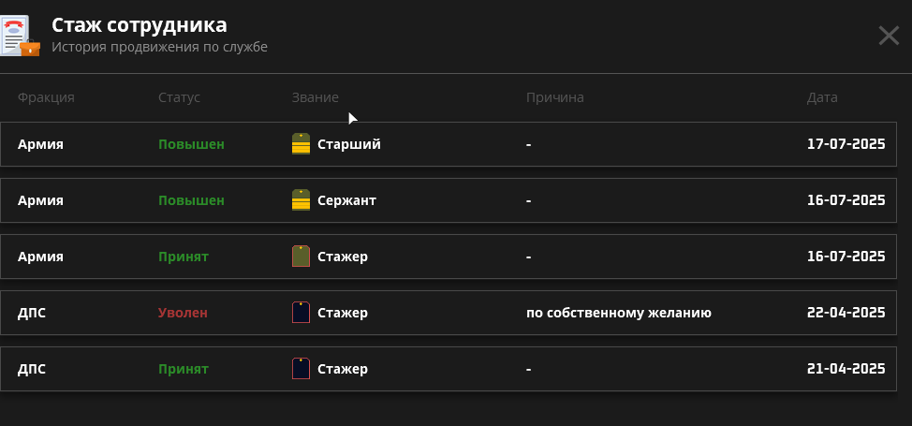The image size is (912, 426).
Task: Click the Армия Стажер rank insignia icon
Action: tap(301, 256)
